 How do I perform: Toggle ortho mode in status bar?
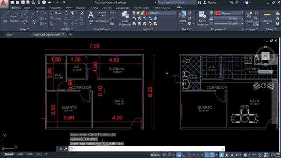(x=184, y=155)
